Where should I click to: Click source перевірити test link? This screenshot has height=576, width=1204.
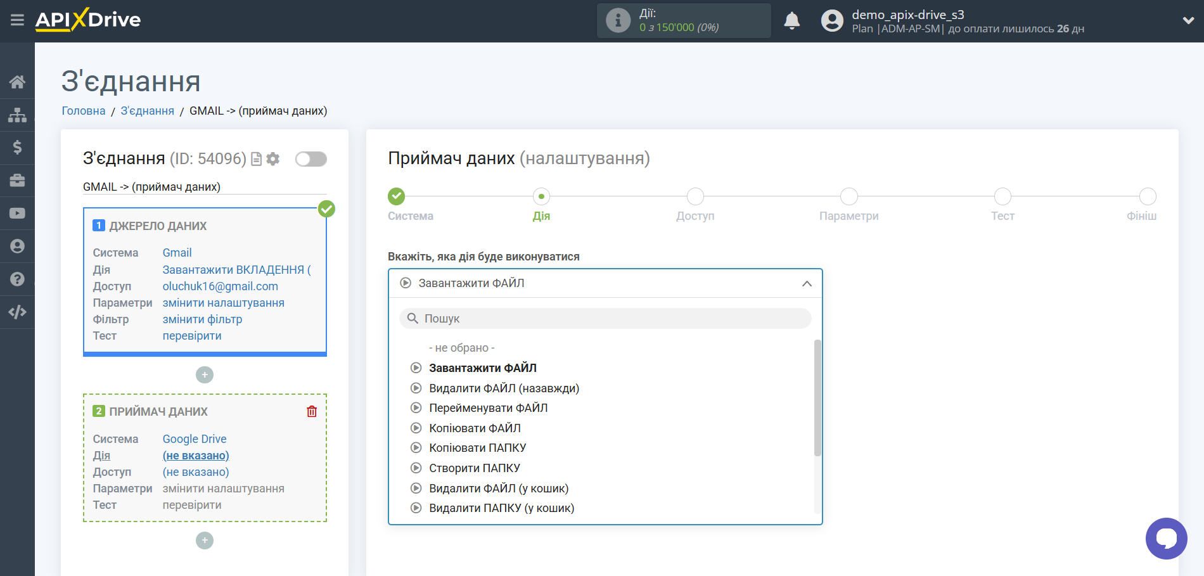pos(192,336)
